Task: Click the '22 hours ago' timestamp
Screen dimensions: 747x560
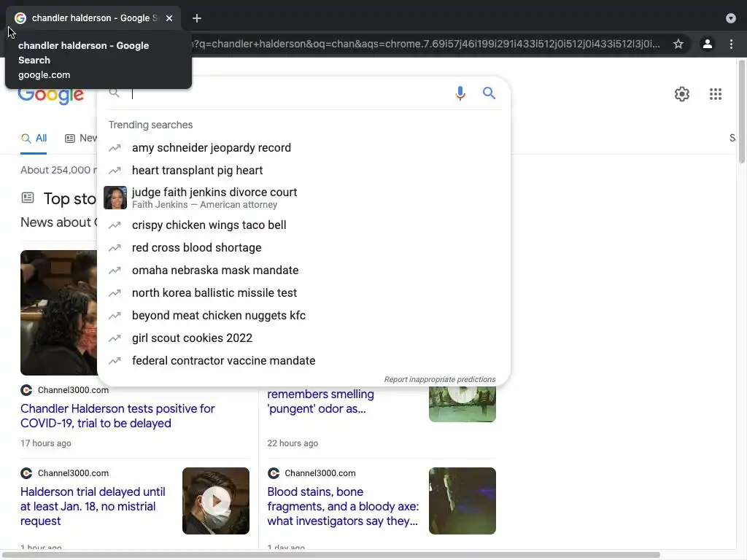Action: click(x=293, y=443)
